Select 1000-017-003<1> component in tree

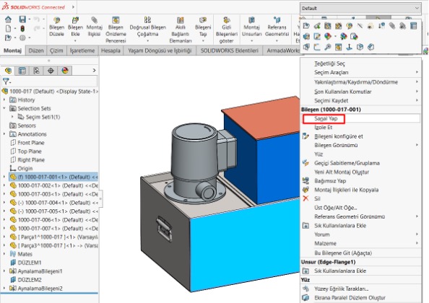tap(53, 194)
